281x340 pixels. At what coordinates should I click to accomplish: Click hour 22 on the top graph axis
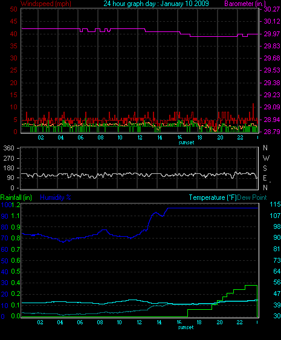point(240,138)
